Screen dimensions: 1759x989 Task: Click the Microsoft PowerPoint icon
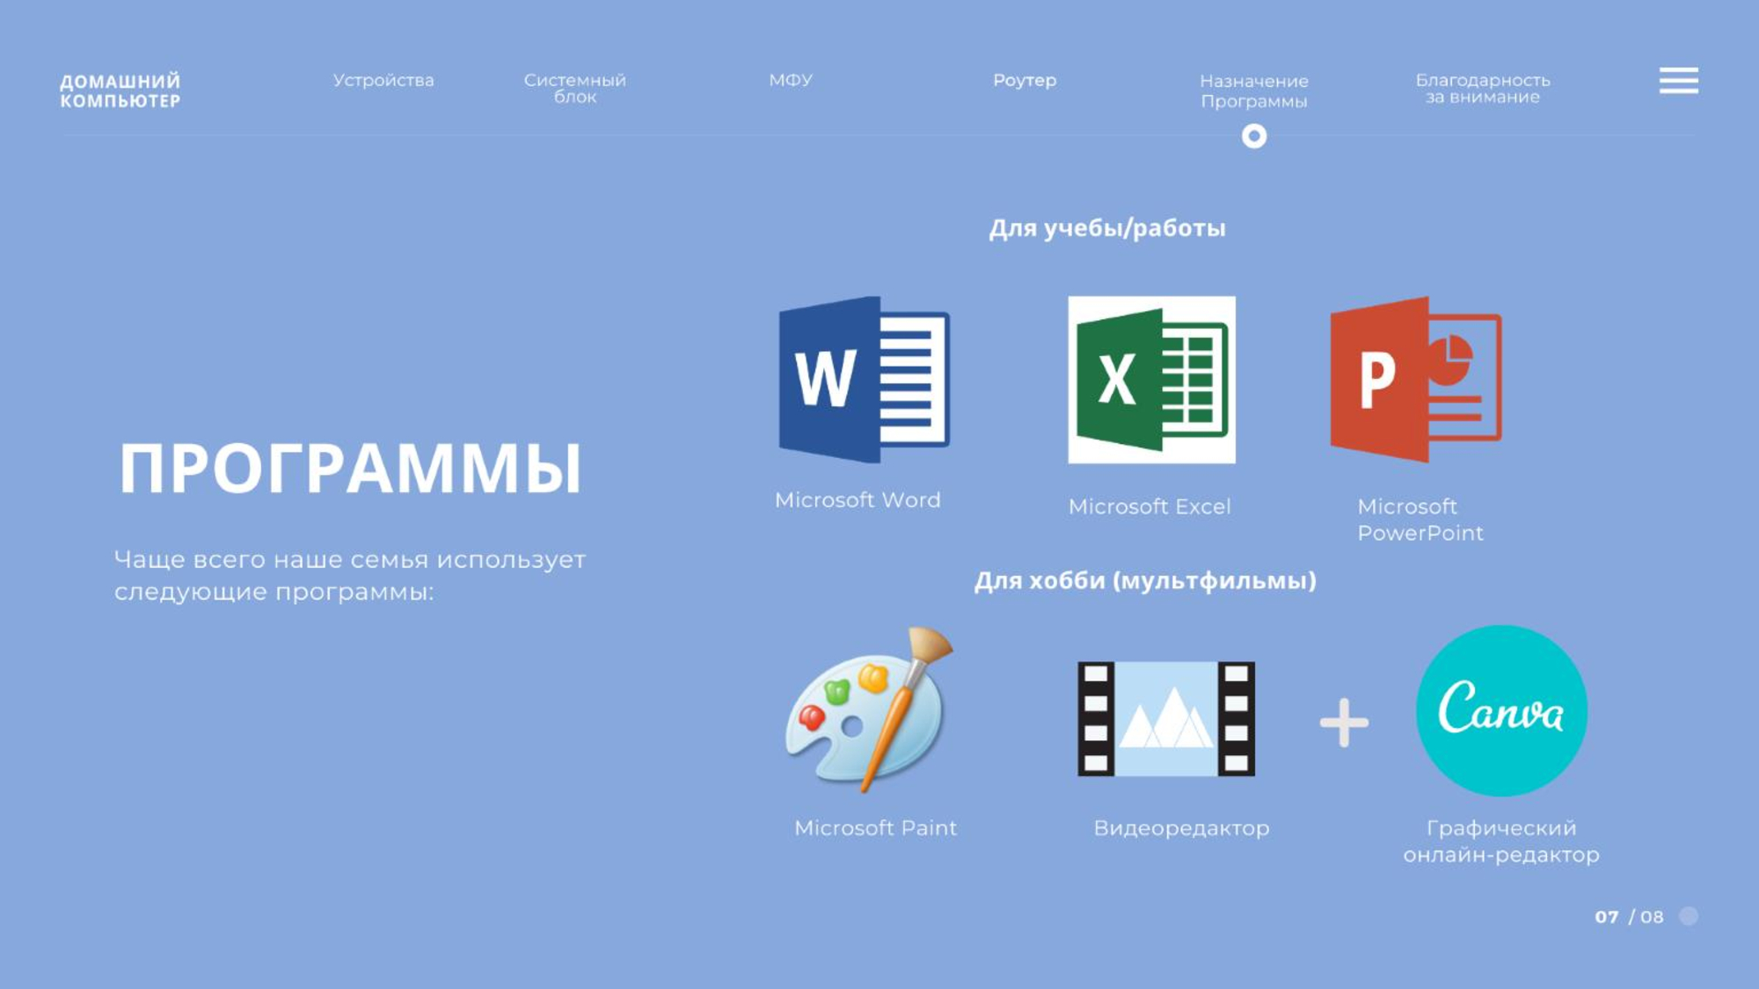[x=1416, y=380]
